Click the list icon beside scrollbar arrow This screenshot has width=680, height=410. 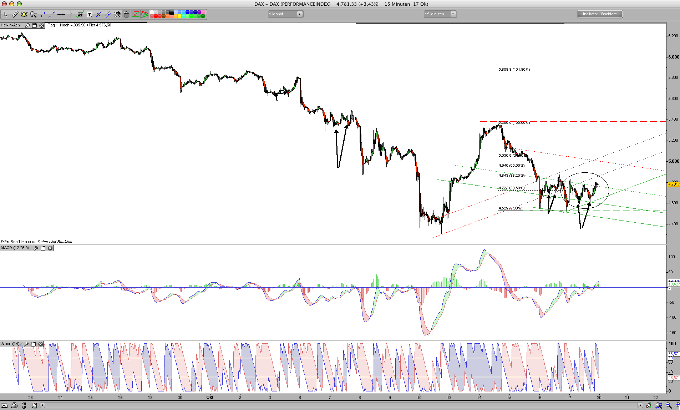[34, 405]
